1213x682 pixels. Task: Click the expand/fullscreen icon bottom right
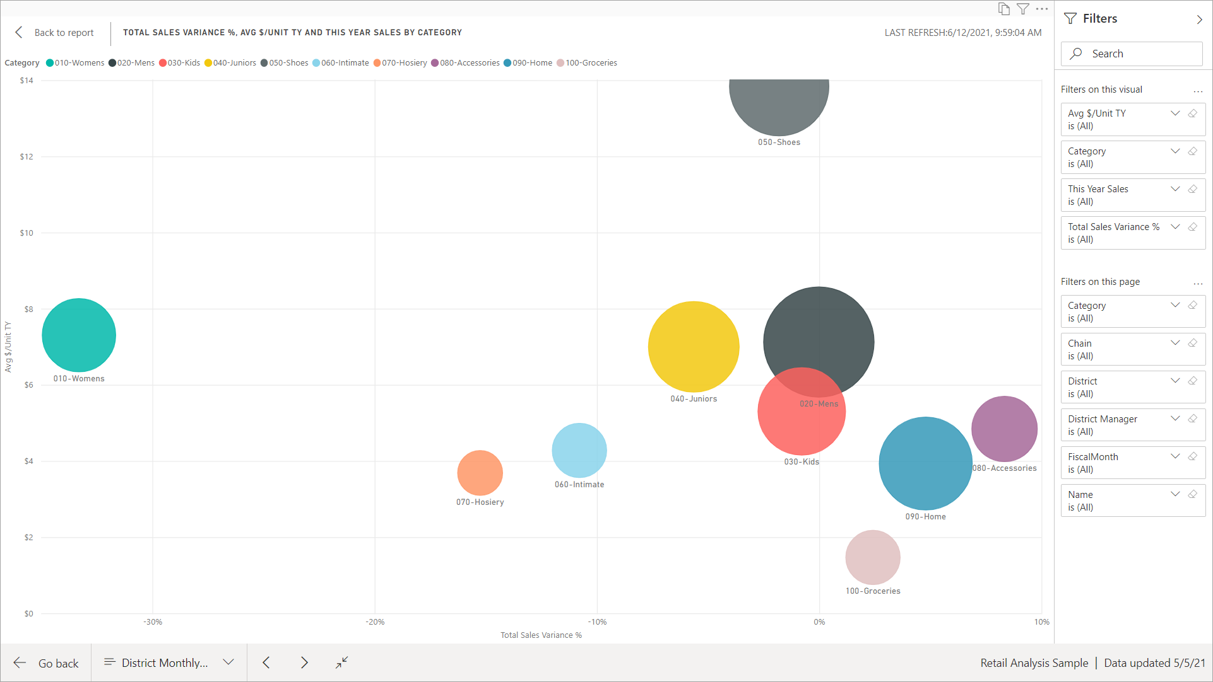coord(341,662)
